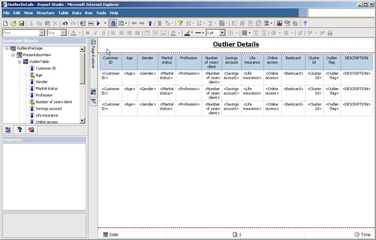Click the Toolbox tab icon below tree

(32, 130)
